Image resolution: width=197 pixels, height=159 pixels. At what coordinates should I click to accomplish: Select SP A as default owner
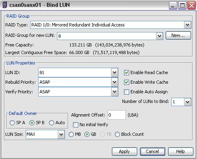click(x=12, y=123)
